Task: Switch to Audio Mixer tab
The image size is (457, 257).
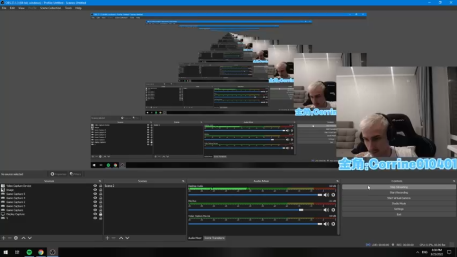Action: [x=195, y=238]
